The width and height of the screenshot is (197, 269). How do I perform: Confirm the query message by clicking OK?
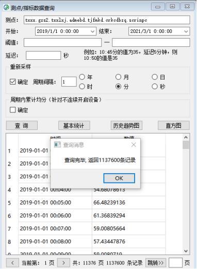pos(119,178)
